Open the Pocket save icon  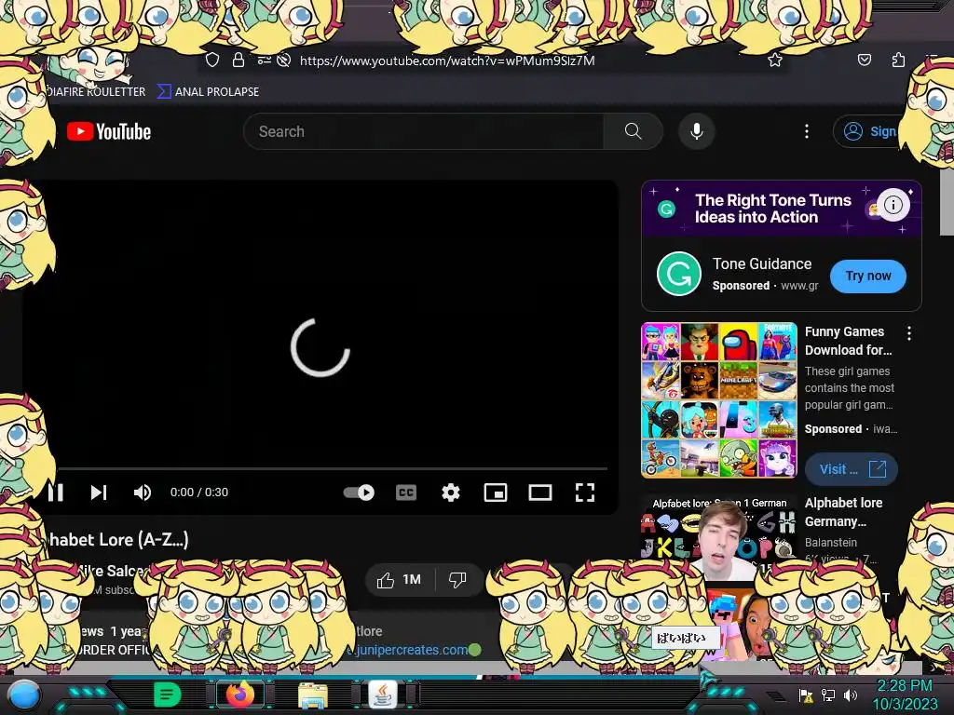[864, 60]
